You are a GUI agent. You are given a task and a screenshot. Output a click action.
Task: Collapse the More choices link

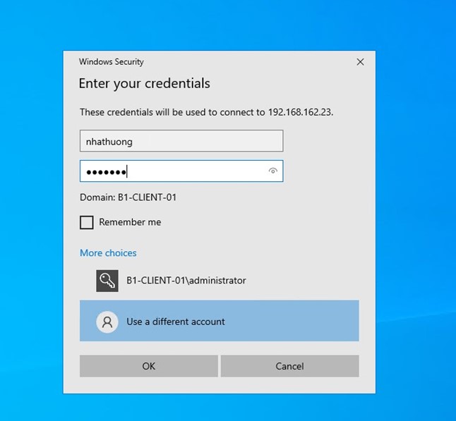tap(108, 253)
